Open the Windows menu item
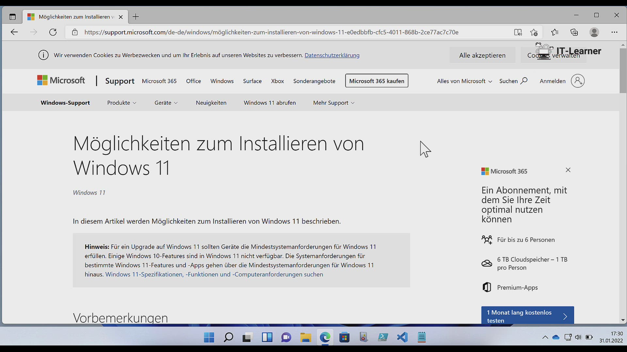Screen dimensions: 627x352 tap(222, 81)
